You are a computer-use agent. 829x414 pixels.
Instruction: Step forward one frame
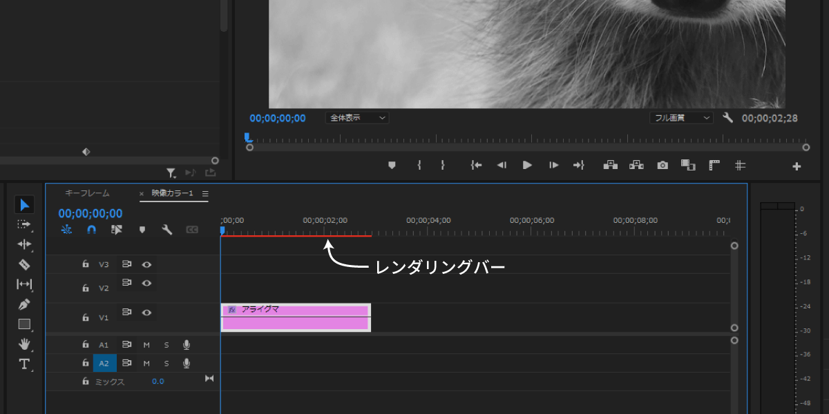click(x=553, y=165)
